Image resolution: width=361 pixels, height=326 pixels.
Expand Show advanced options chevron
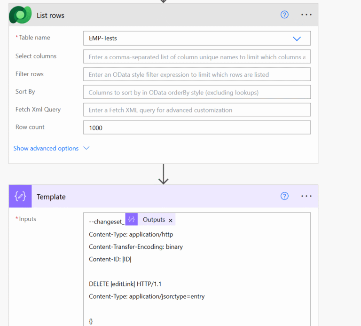[86, 148]
